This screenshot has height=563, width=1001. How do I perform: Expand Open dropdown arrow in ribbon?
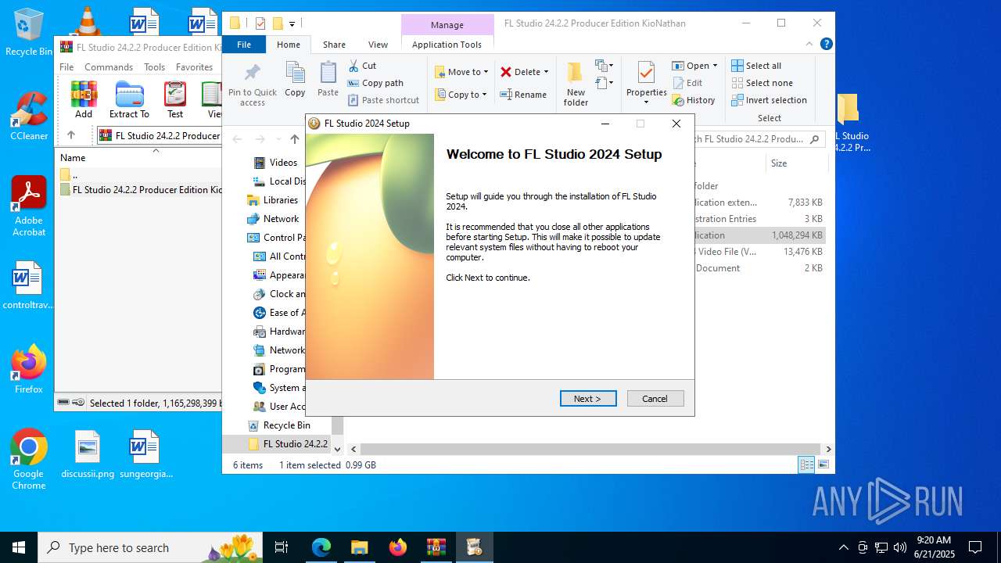point(715,66)
